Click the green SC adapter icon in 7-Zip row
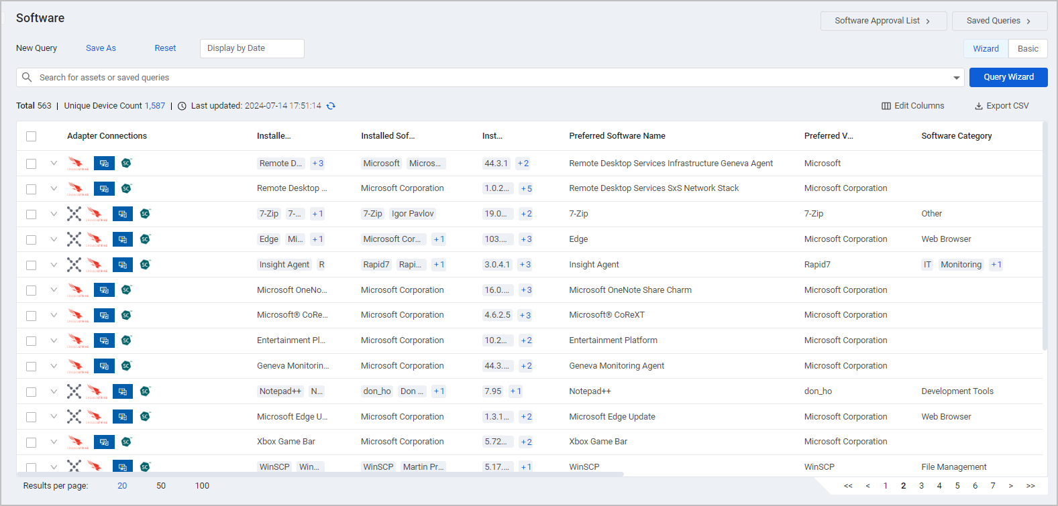The height and width of the screenshot is (506, 1058). 146,214
